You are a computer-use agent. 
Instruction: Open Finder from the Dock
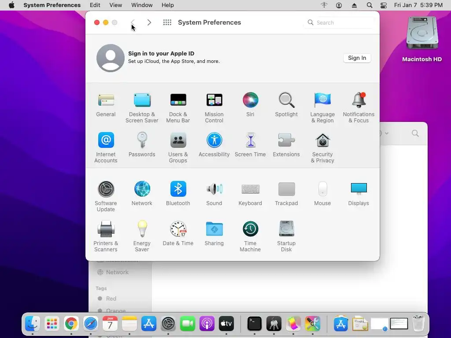click(33, 323)
